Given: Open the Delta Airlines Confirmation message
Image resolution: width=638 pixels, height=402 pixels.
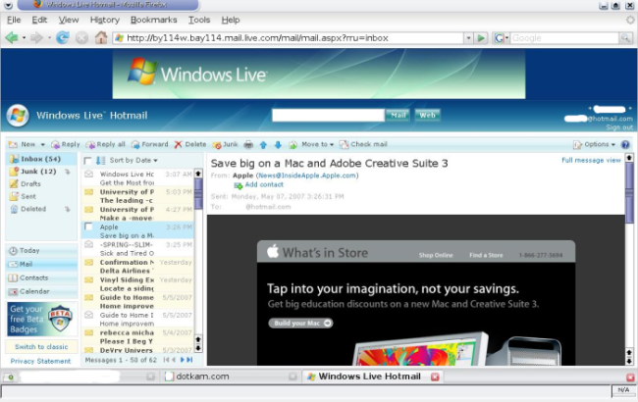Looking at the screenshot, I should [137, 267].
